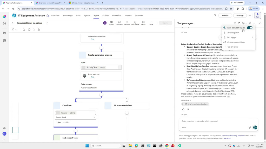Viewport: 266px width, 149px height.
Task: Show topic Details
Action: point(143,23)
